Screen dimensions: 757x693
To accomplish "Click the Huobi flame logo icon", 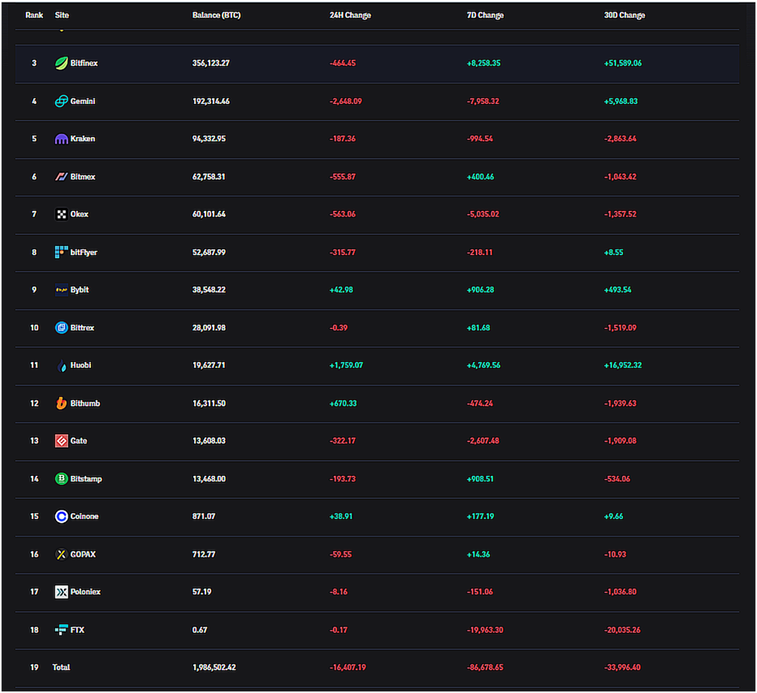I will click(x=62, y=365).
